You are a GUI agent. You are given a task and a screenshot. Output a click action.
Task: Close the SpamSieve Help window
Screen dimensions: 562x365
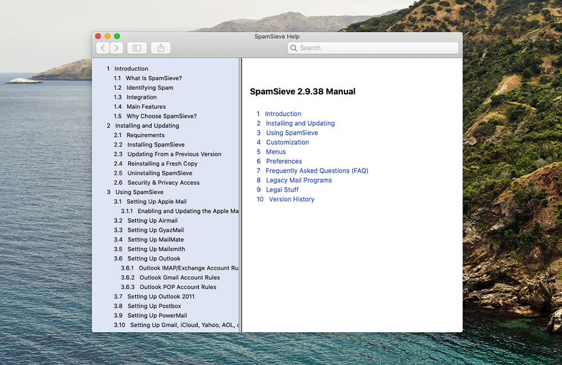tap(98, 36)
